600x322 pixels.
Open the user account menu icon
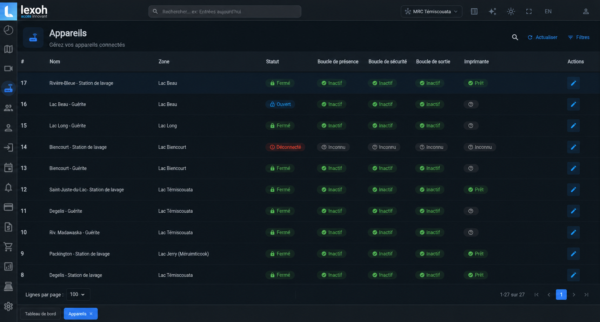click(x=586, y=12)
